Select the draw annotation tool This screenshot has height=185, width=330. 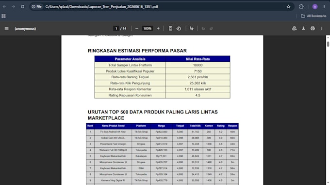click(192, 28)
